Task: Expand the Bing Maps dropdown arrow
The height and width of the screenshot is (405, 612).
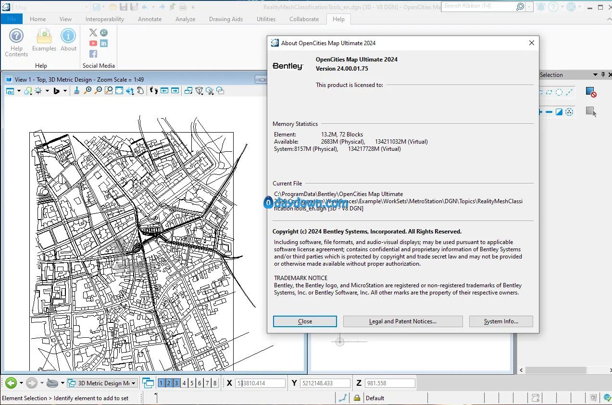Action: (65, 91)
